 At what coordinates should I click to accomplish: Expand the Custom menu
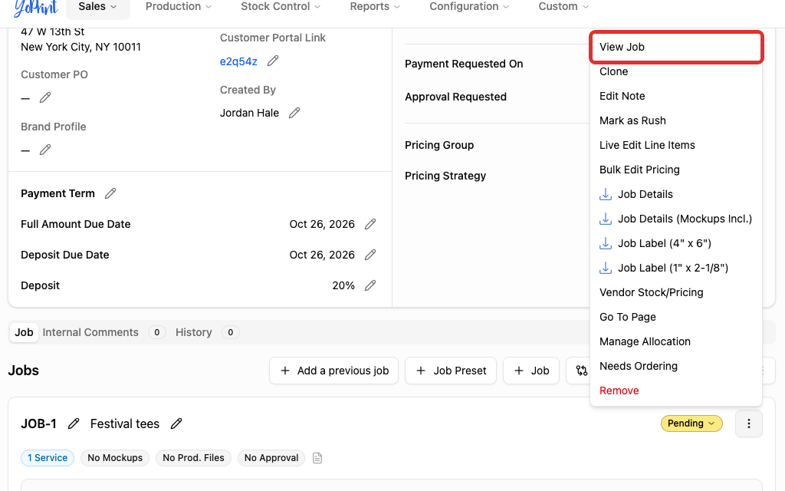click(563, 6)
